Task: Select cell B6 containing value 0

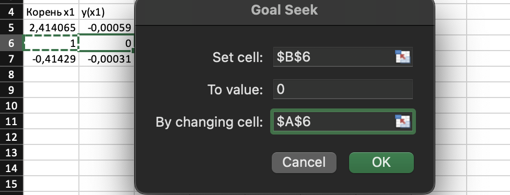Action: [x=107, y=43]
